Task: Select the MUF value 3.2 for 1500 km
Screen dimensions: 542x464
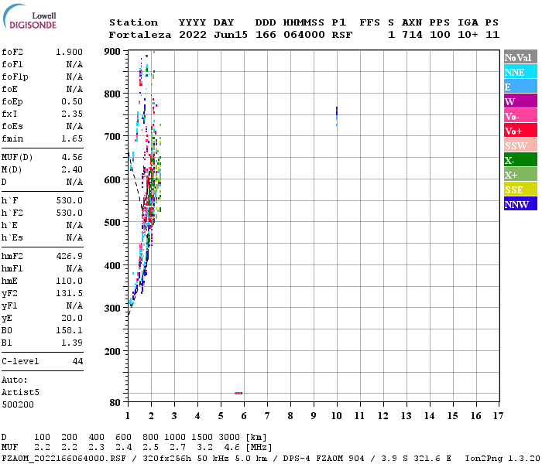Action: point(205,447)
